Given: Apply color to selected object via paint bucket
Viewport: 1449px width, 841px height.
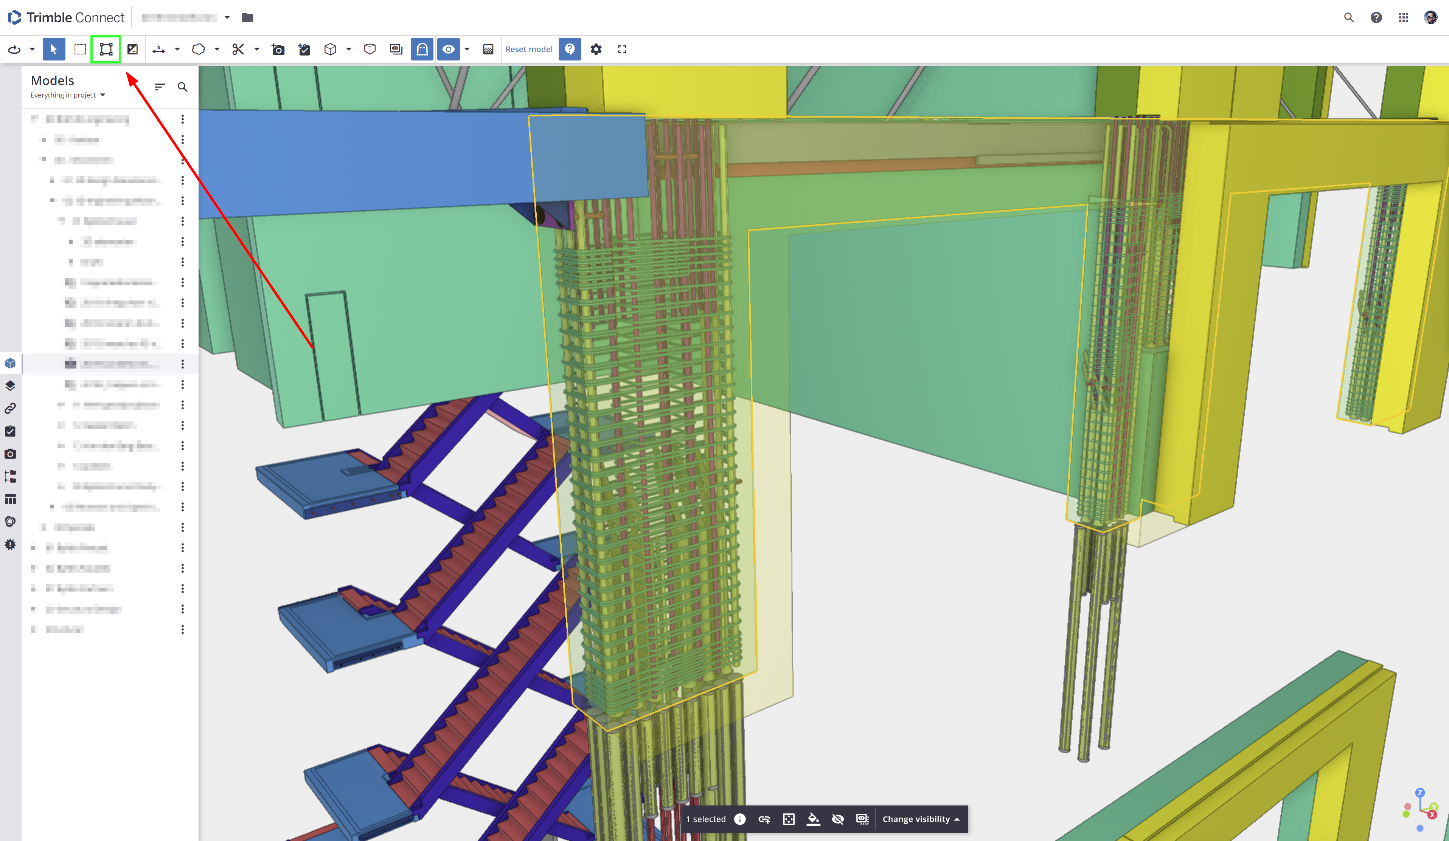Looking at the screenshot, I should (813, 819).
